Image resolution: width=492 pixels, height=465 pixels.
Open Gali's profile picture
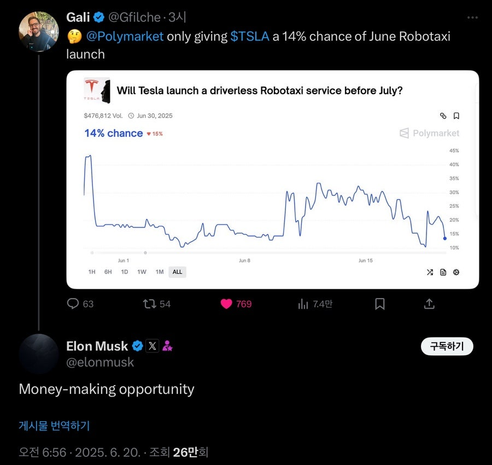coord(39,31)
